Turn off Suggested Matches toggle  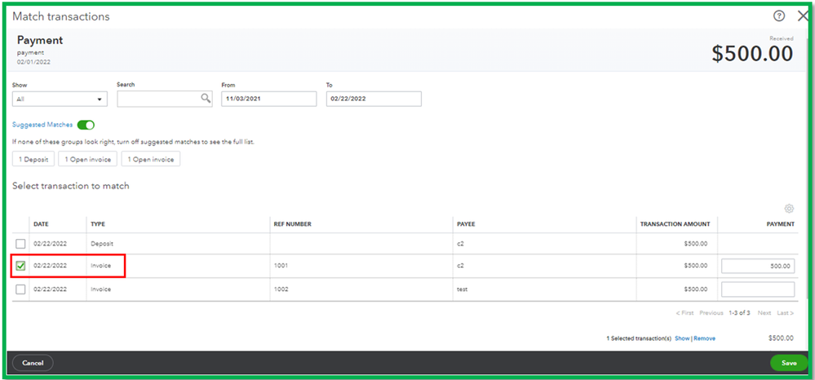click(86, 125)
